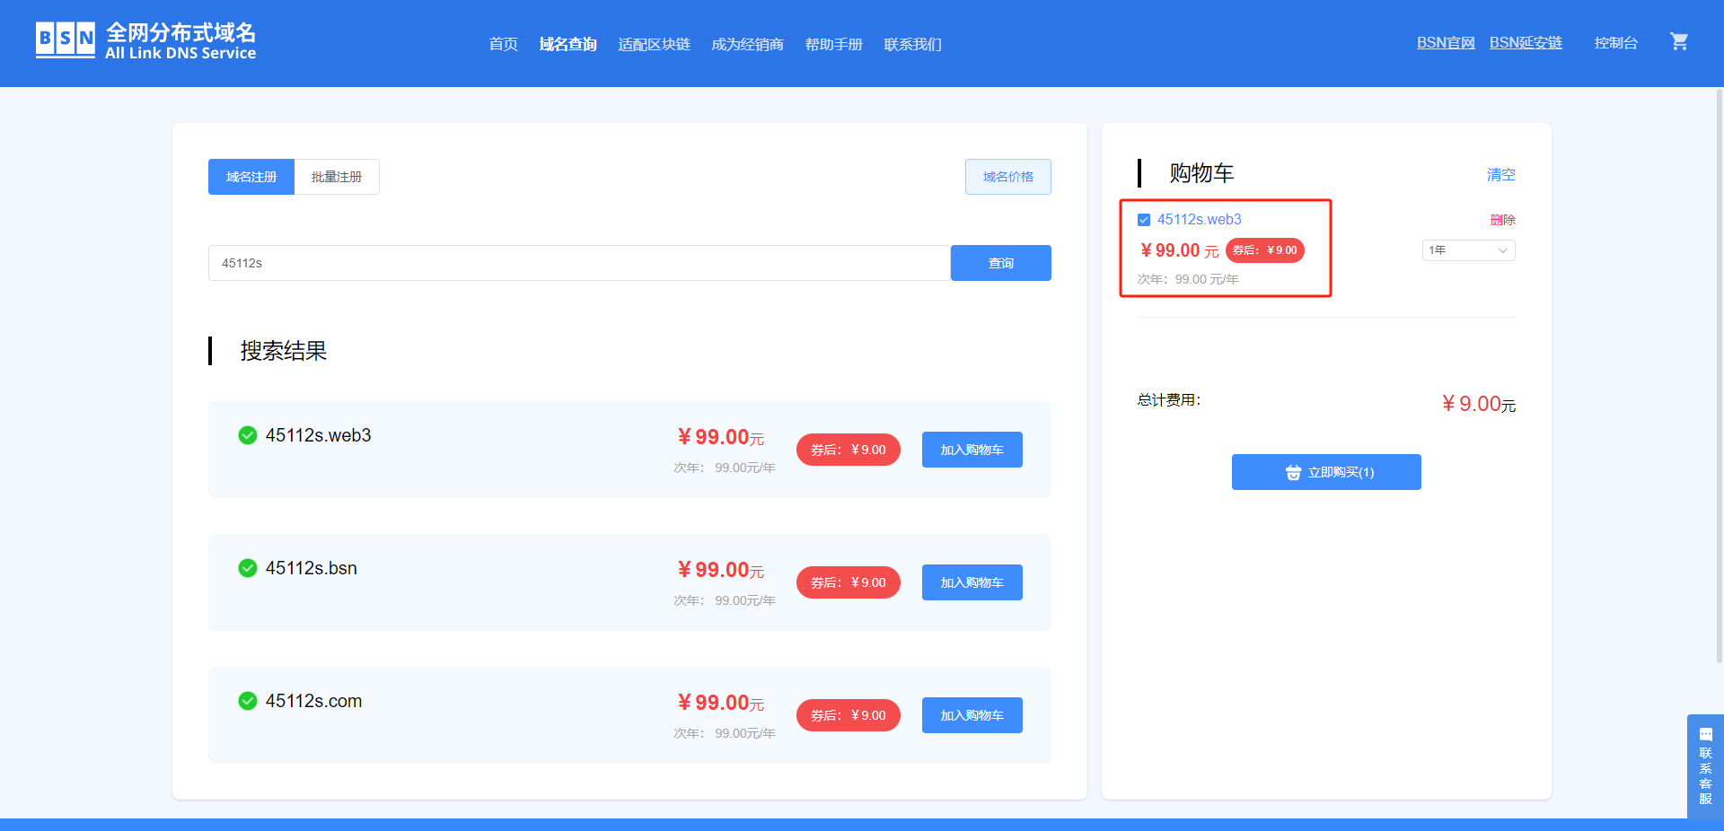The image size is (1724, 831).
Task: Click the 购物车 heading
Action: point(1201,173)
